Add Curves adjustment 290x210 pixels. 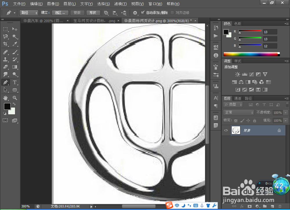251,74
